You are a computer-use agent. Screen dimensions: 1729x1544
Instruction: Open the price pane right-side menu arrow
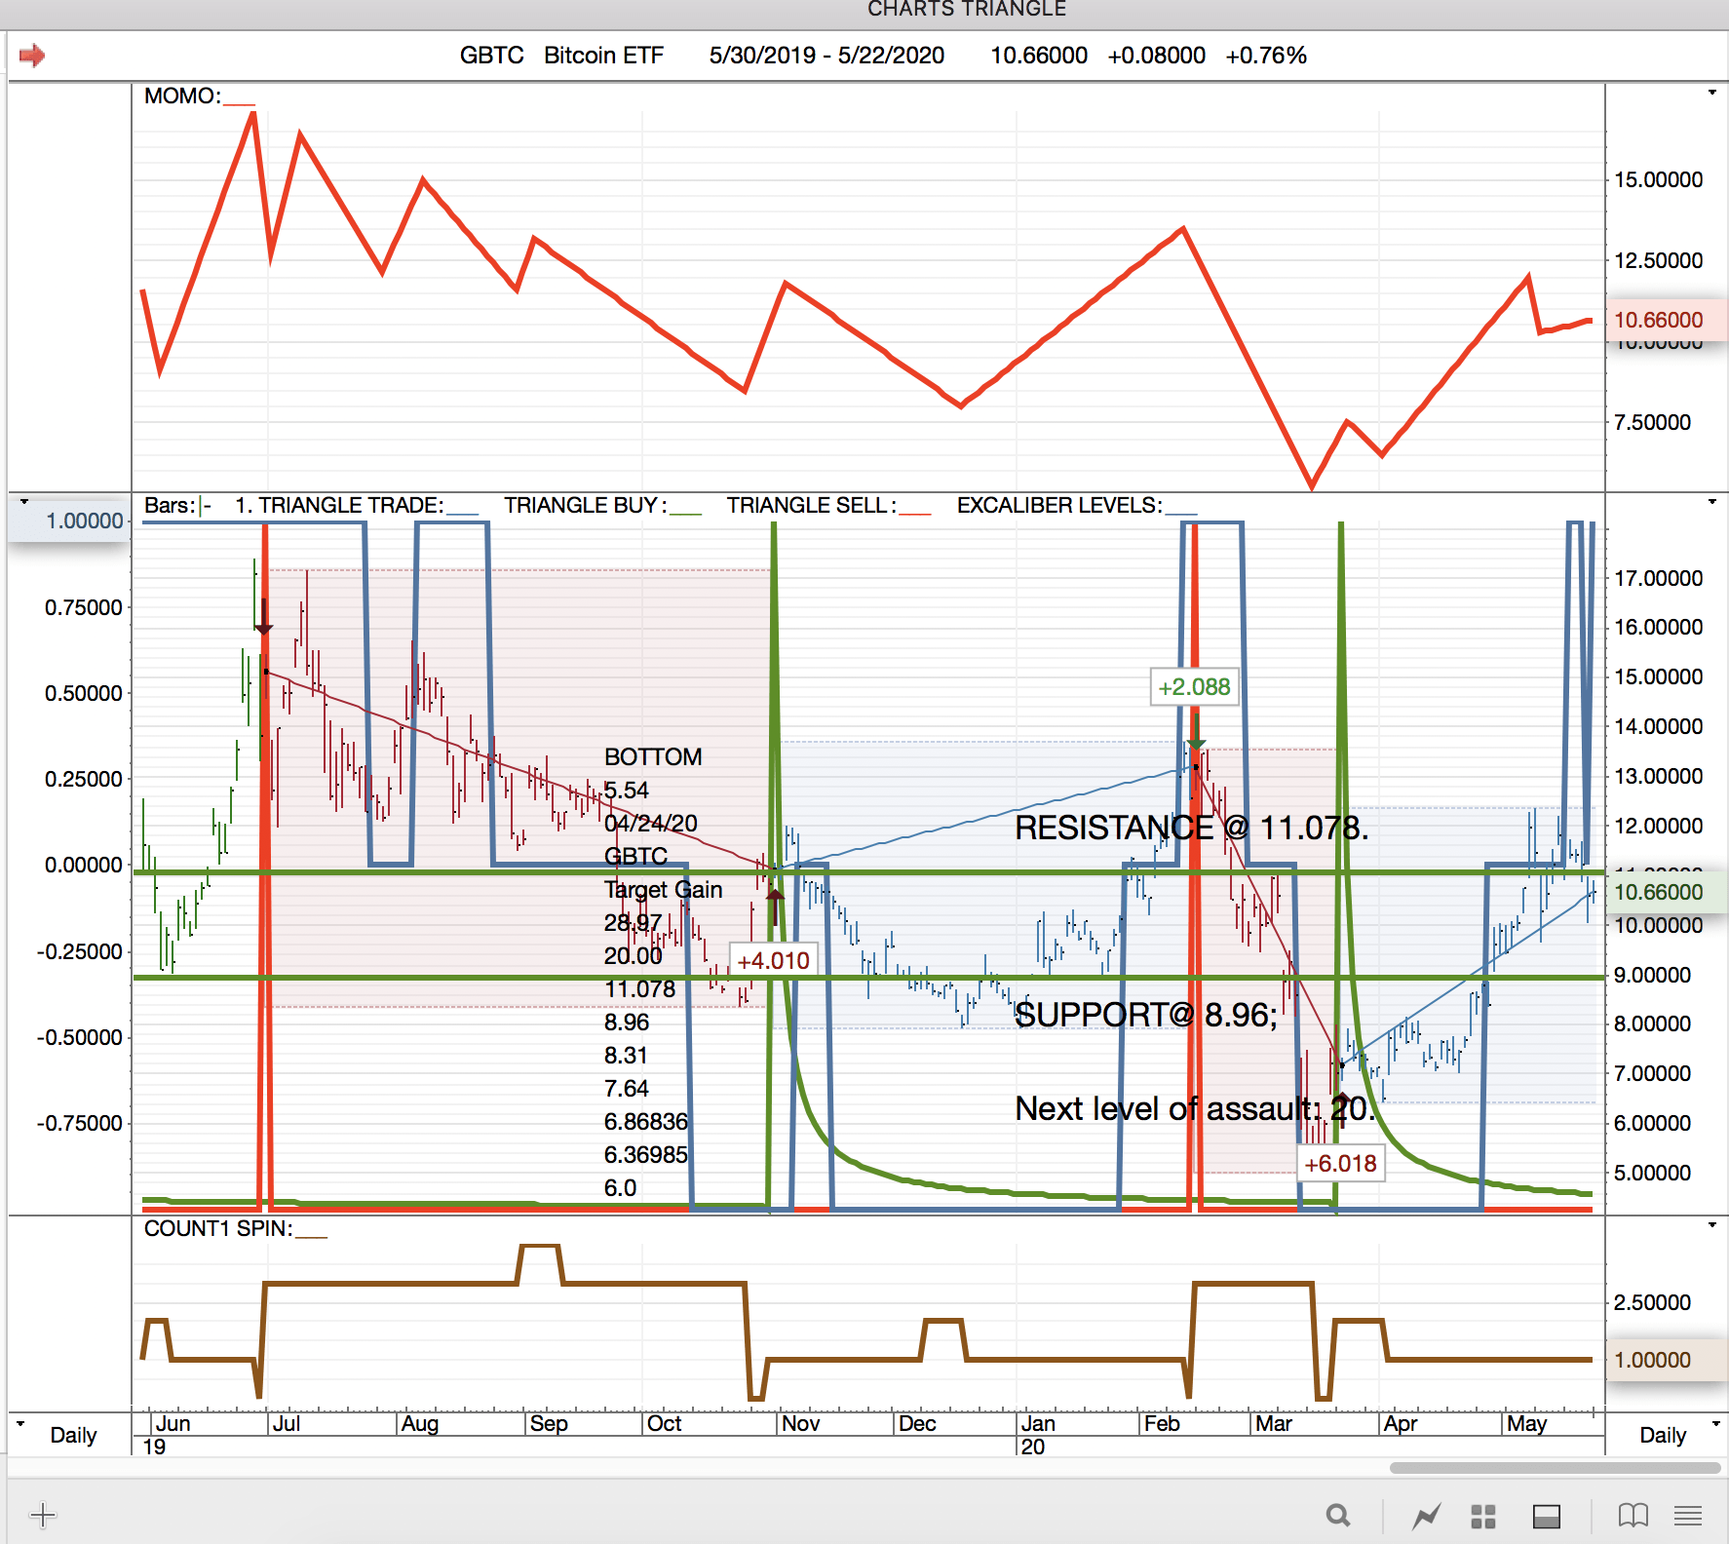[1712, 502]
